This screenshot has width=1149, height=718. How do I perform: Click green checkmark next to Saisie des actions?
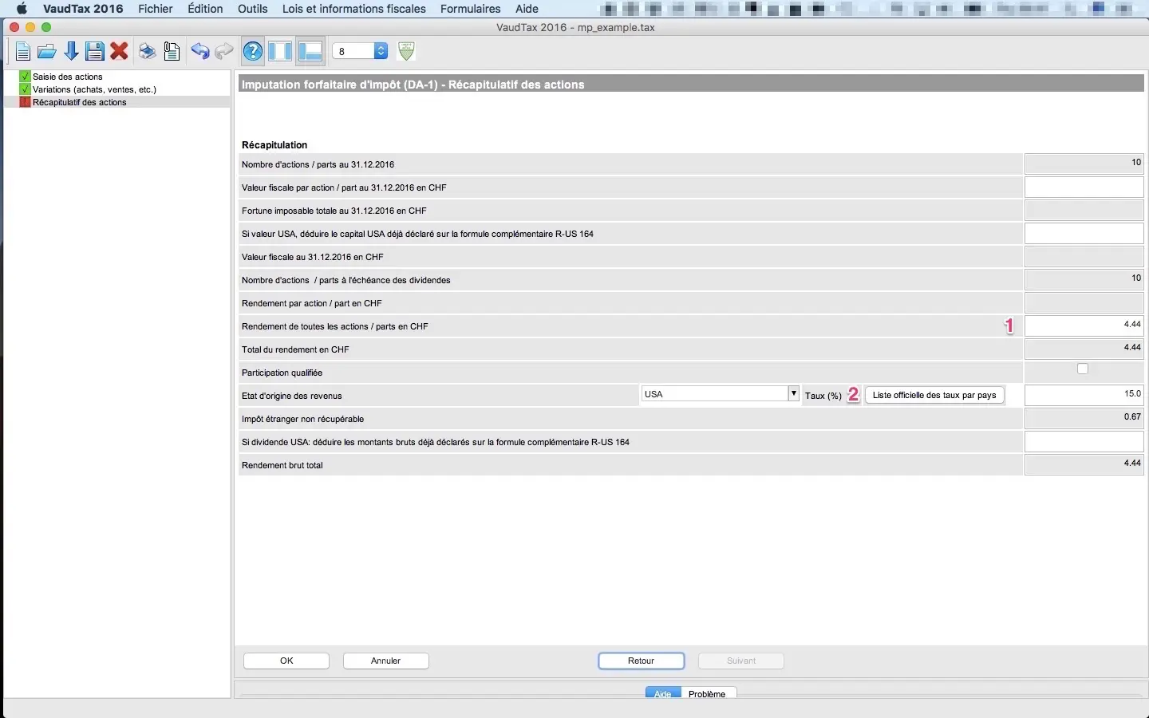coord(25,77)
